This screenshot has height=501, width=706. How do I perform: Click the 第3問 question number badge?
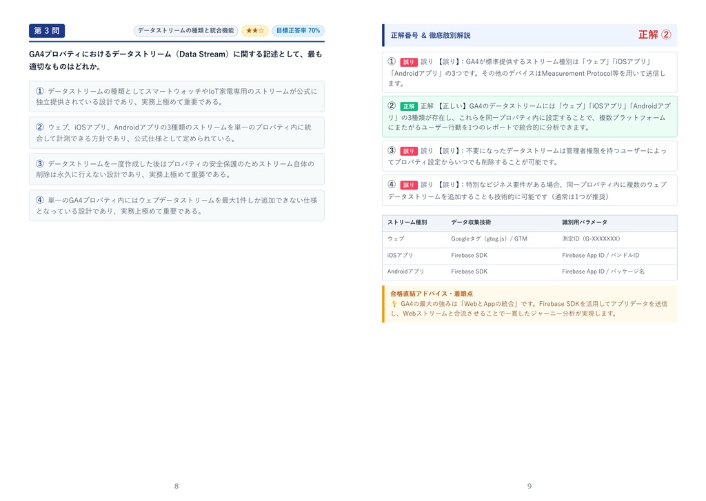pos(47,30)
